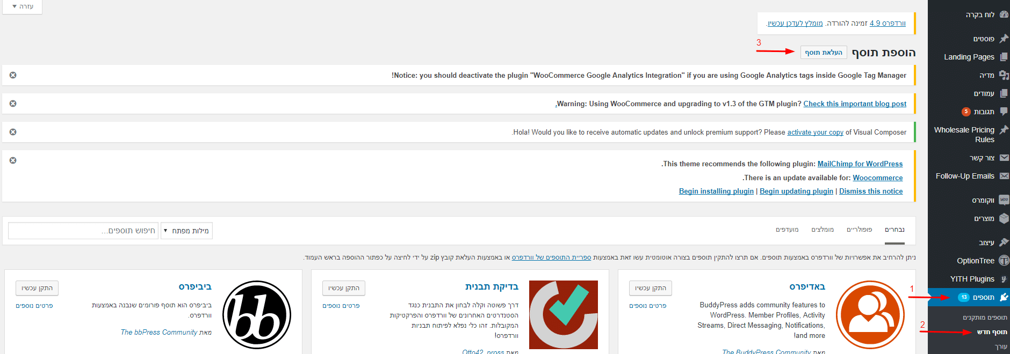
Task: Open the Plugins (תוספים) sidebar menu item
Action: click(x=969, y=297)
